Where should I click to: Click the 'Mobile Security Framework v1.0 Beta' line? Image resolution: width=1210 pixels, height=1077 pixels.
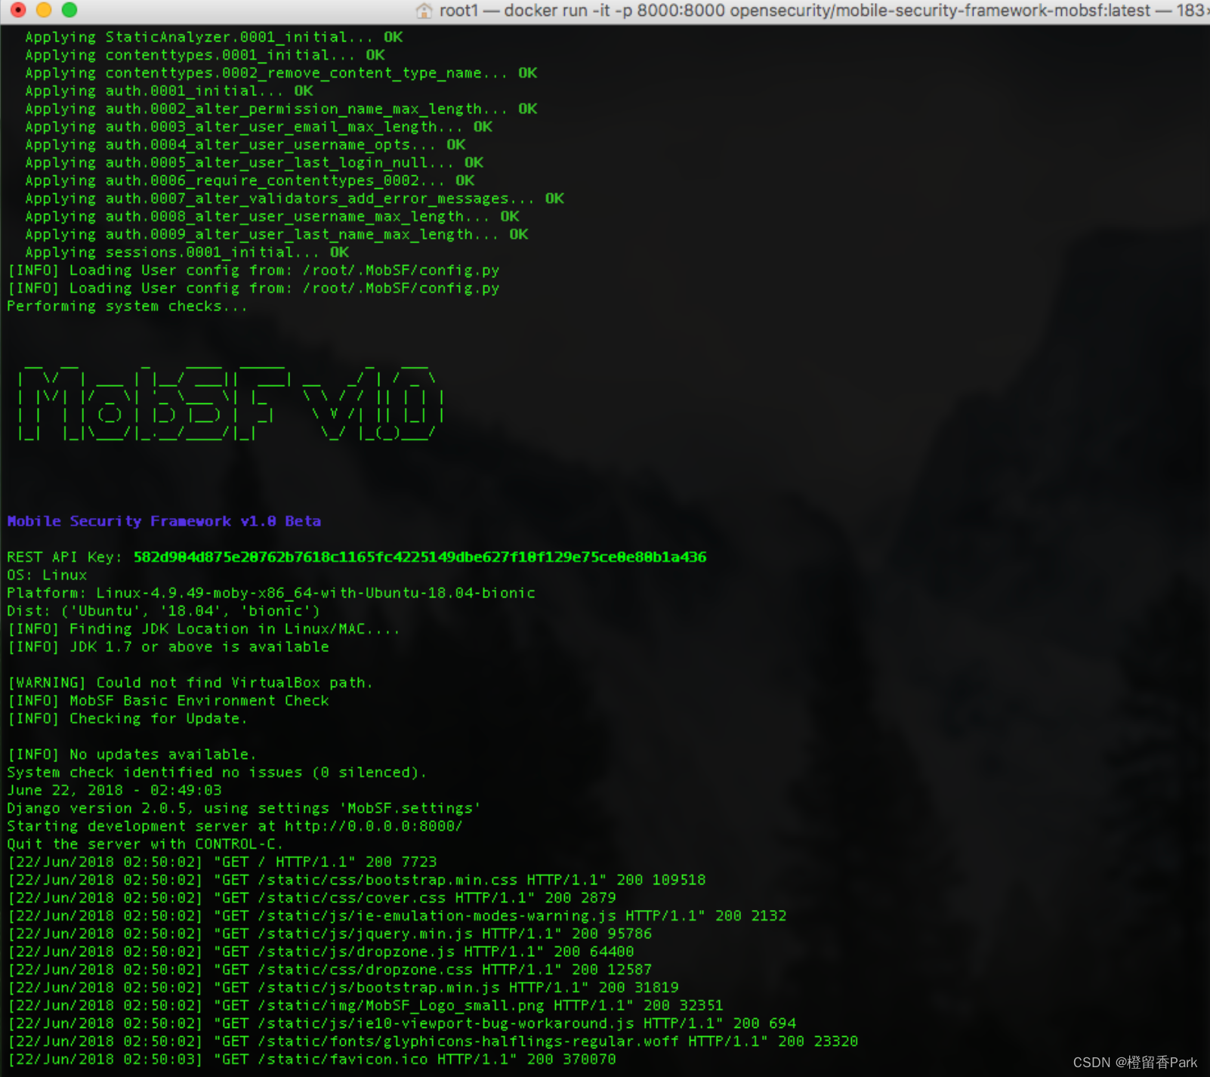(164, 521)
